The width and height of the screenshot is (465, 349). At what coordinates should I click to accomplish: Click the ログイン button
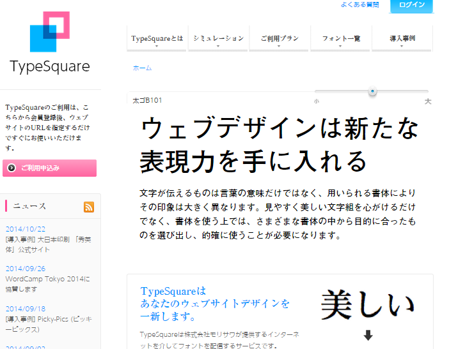click(412, 5)
